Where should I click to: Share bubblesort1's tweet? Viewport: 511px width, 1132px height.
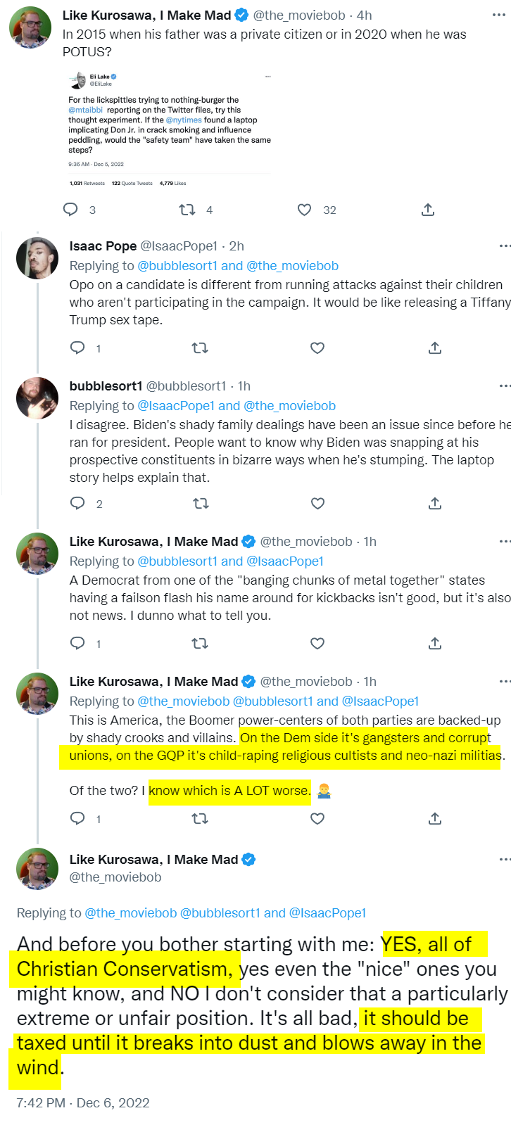click(435, 503)
